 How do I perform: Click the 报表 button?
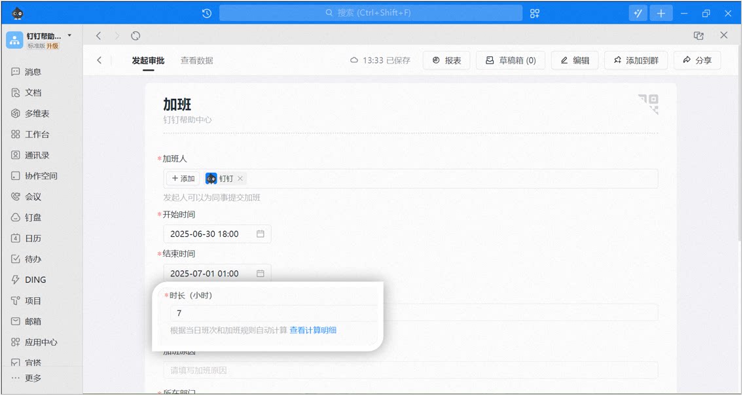446,60
